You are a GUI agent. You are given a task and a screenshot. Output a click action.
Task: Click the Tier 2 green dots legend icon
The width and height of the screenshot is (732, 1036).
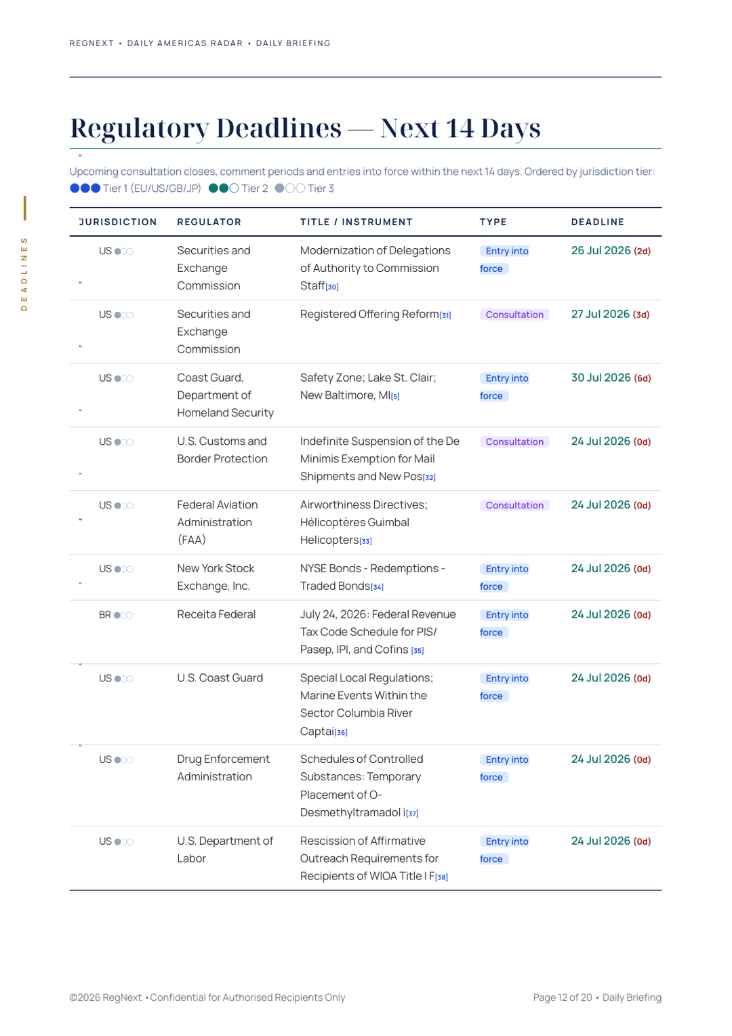click(224, 188)
